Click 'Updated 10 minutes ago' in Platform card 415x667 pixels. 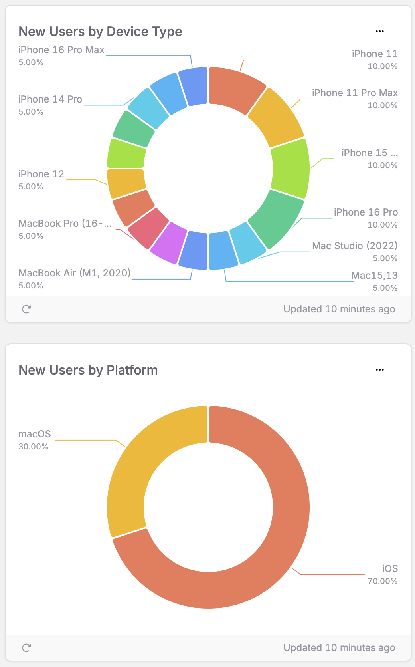point(339,648)
